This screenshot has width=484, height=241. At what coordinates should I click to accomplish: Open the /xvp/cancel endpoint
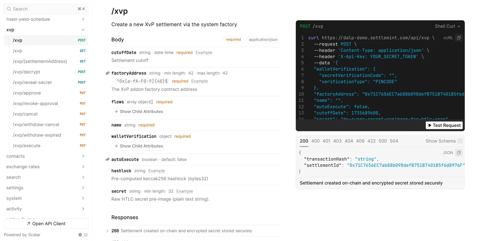46,114
